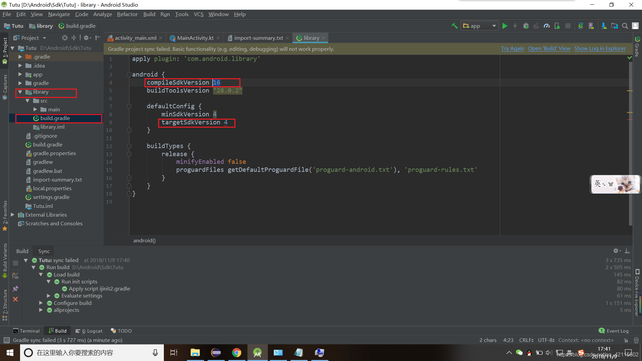Click collapse all icon in Project panel
The width and height of the screenshot is (642, 361).
74,38
